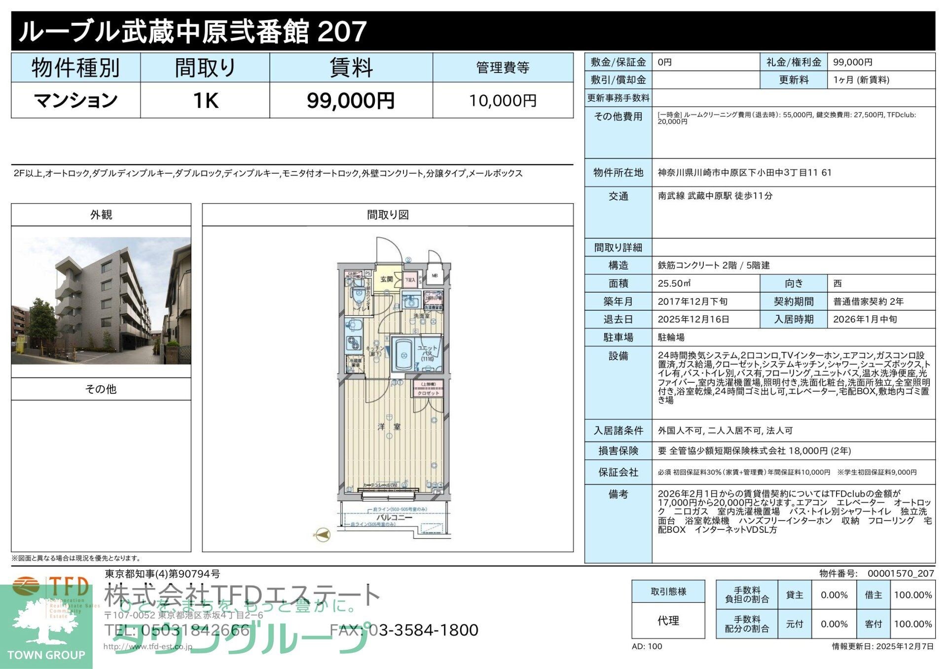Image resolution: width=947 pixels, height=669 pixels.
Task: Select the マンション property type cell
Action: click(x=76, y=100)
